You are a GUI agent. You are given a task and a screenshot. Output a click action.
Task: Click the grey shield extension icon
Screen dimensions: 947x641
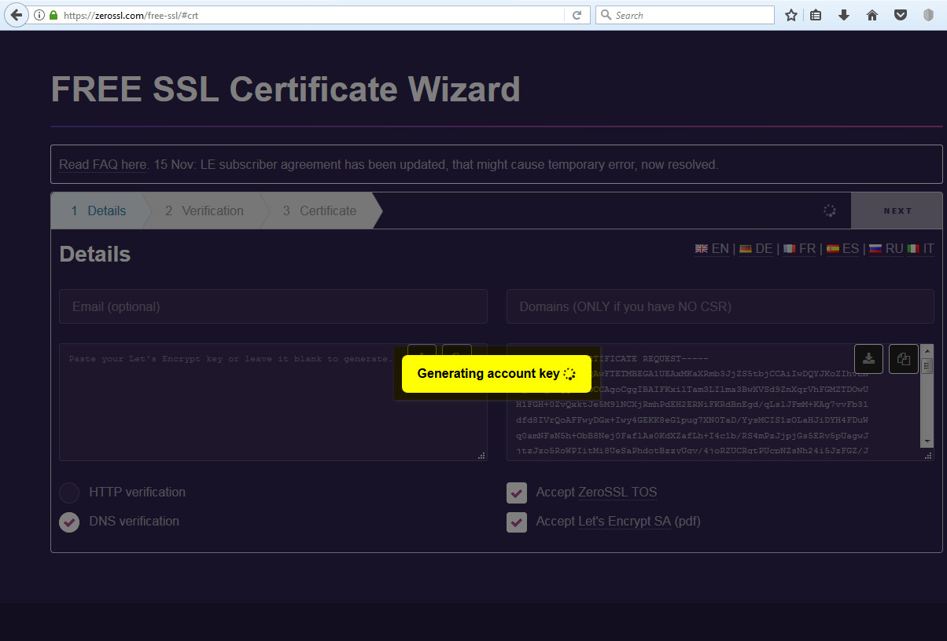point(928,15)
